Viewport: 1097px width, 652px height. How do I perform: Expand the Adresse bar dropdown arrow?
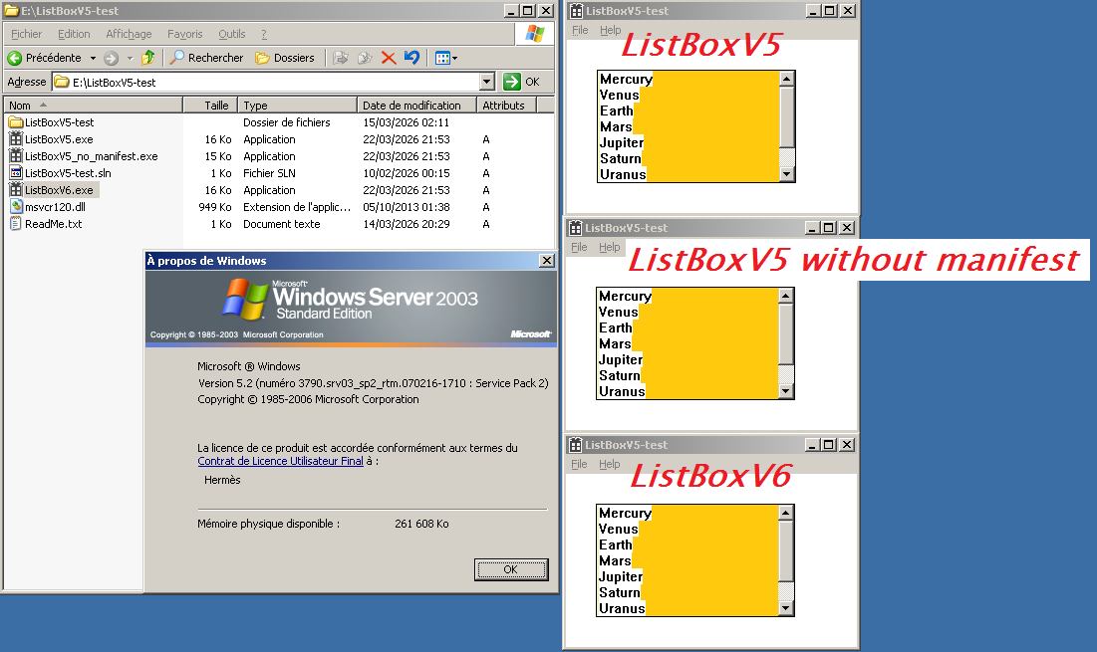486,82
